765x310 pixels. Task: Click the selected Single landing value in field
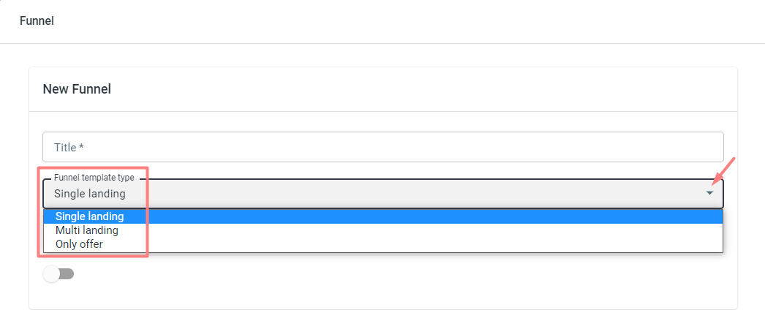[90, 194]
